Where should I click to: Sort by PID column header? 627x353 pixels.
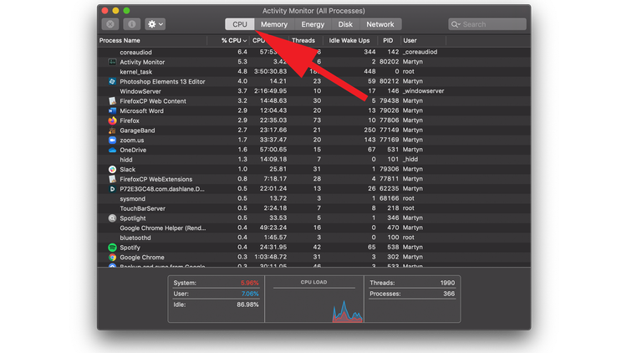point(388,40)
